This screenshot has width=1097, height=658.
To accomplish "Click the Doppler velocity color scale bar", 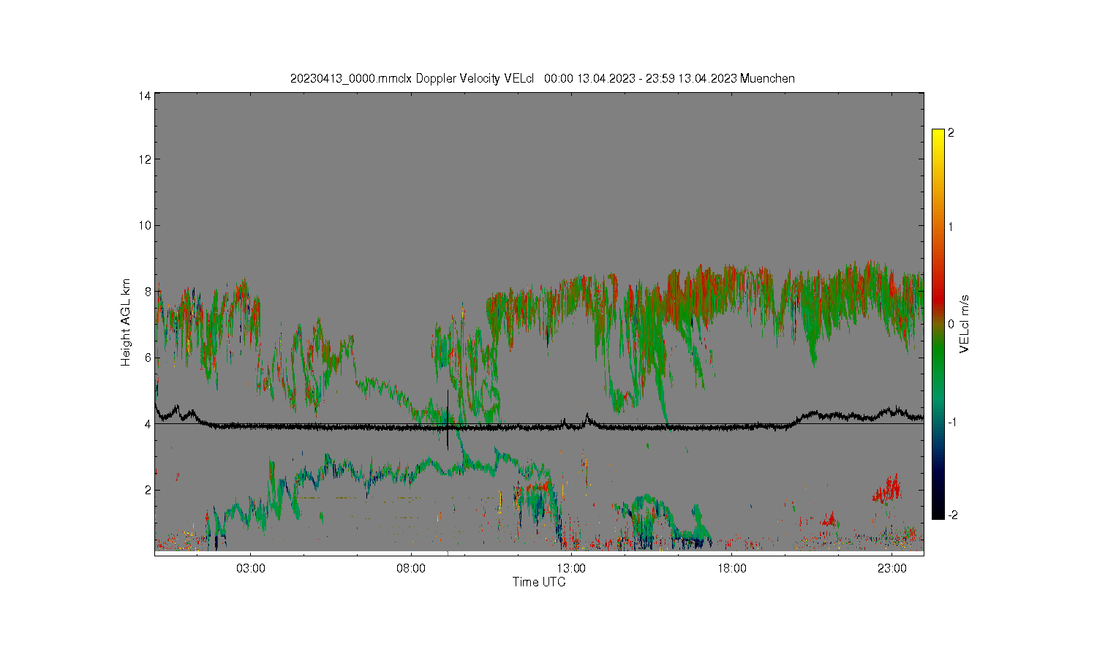I will (938, 324).
